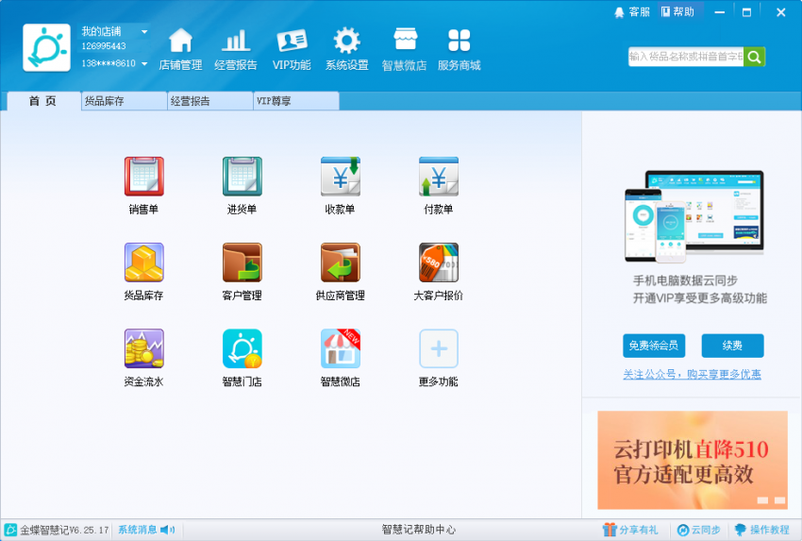The image size is (802, 541).
Task: Open 店铺管理 in top toolbar
Action: click(180, 49)
